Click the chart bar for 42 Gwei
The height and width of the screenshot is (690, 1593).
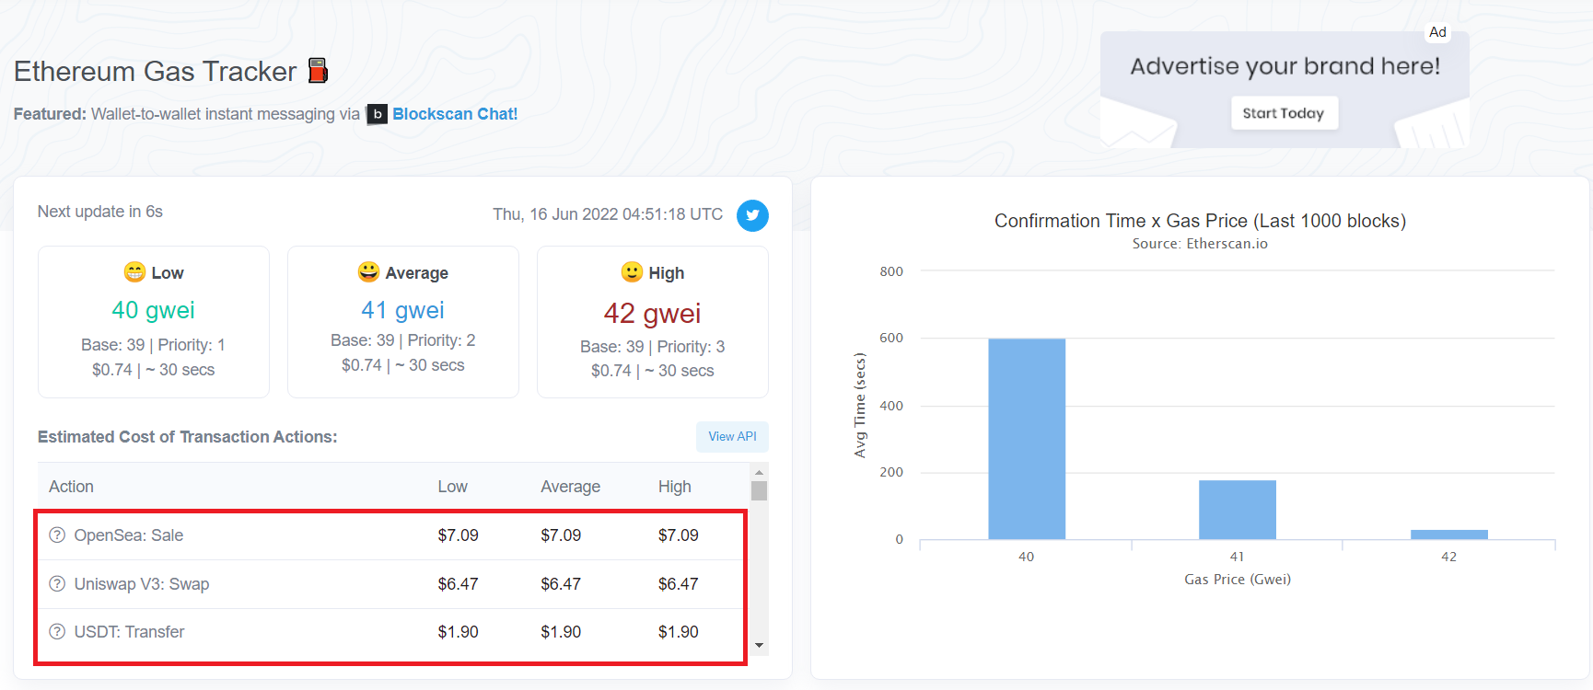pyautogui.click(x=1449, y=535)
